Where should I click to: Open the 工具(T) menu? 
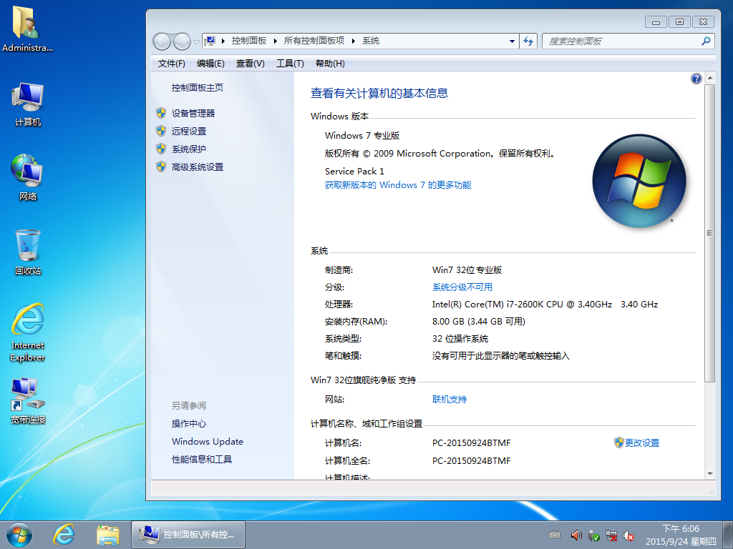[x=290, y=64]
